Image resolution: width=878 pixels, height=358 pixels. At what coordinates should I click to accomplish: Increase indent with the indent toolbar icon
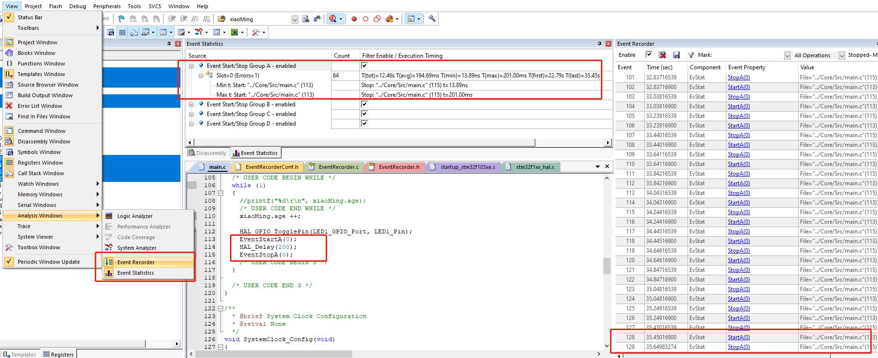click(172, 19)
